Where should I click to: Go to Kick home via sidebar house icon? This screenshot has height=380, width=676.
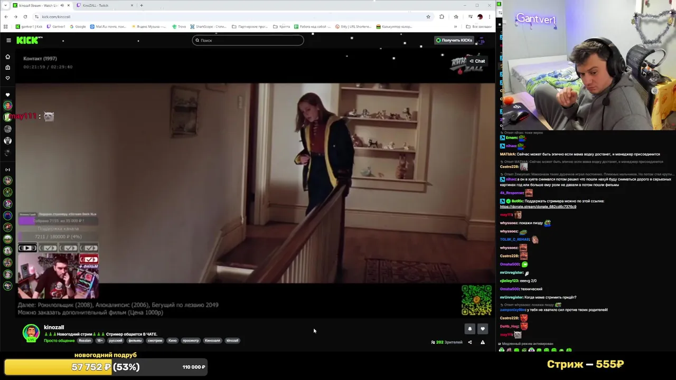7,56
